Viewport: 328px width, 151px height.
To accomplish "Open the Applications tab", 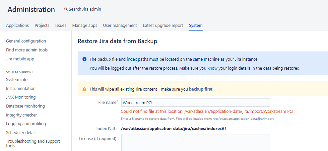I will 17,25.
